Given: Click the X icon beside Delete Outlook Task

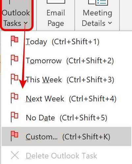Looking at the screenshot, I should tap(15, 155).
